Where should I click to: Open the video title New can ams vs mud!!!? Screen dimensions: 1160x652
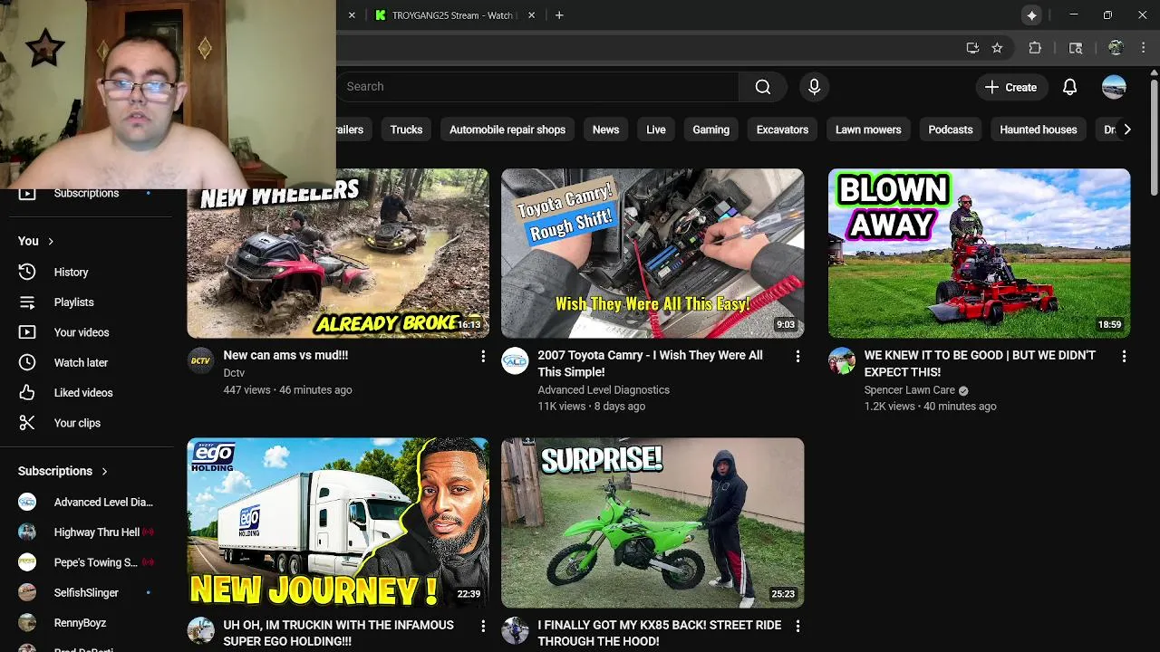coord(285,355)
